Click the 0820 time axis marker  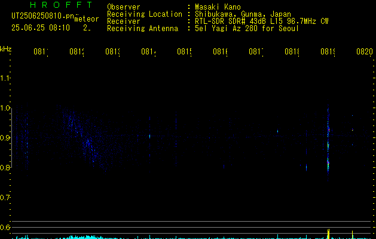coord(365,51)
